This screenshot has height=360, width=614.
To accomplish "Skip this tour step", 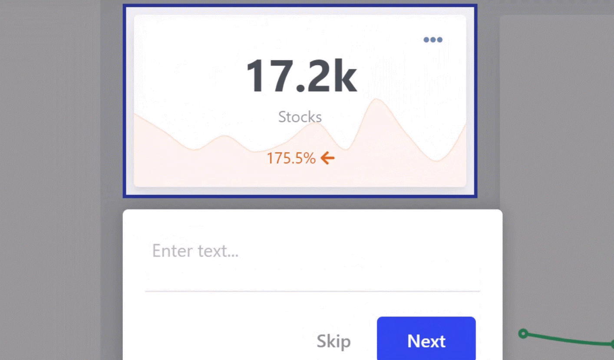I will pyautogui.click(x=333, y=341).
